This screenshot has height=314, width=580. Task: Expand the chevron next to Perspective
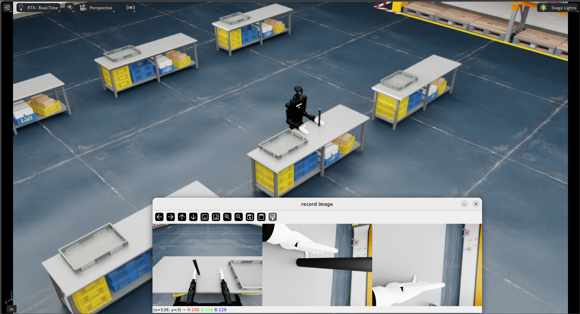pyautogui.click(x=118, y=8)
